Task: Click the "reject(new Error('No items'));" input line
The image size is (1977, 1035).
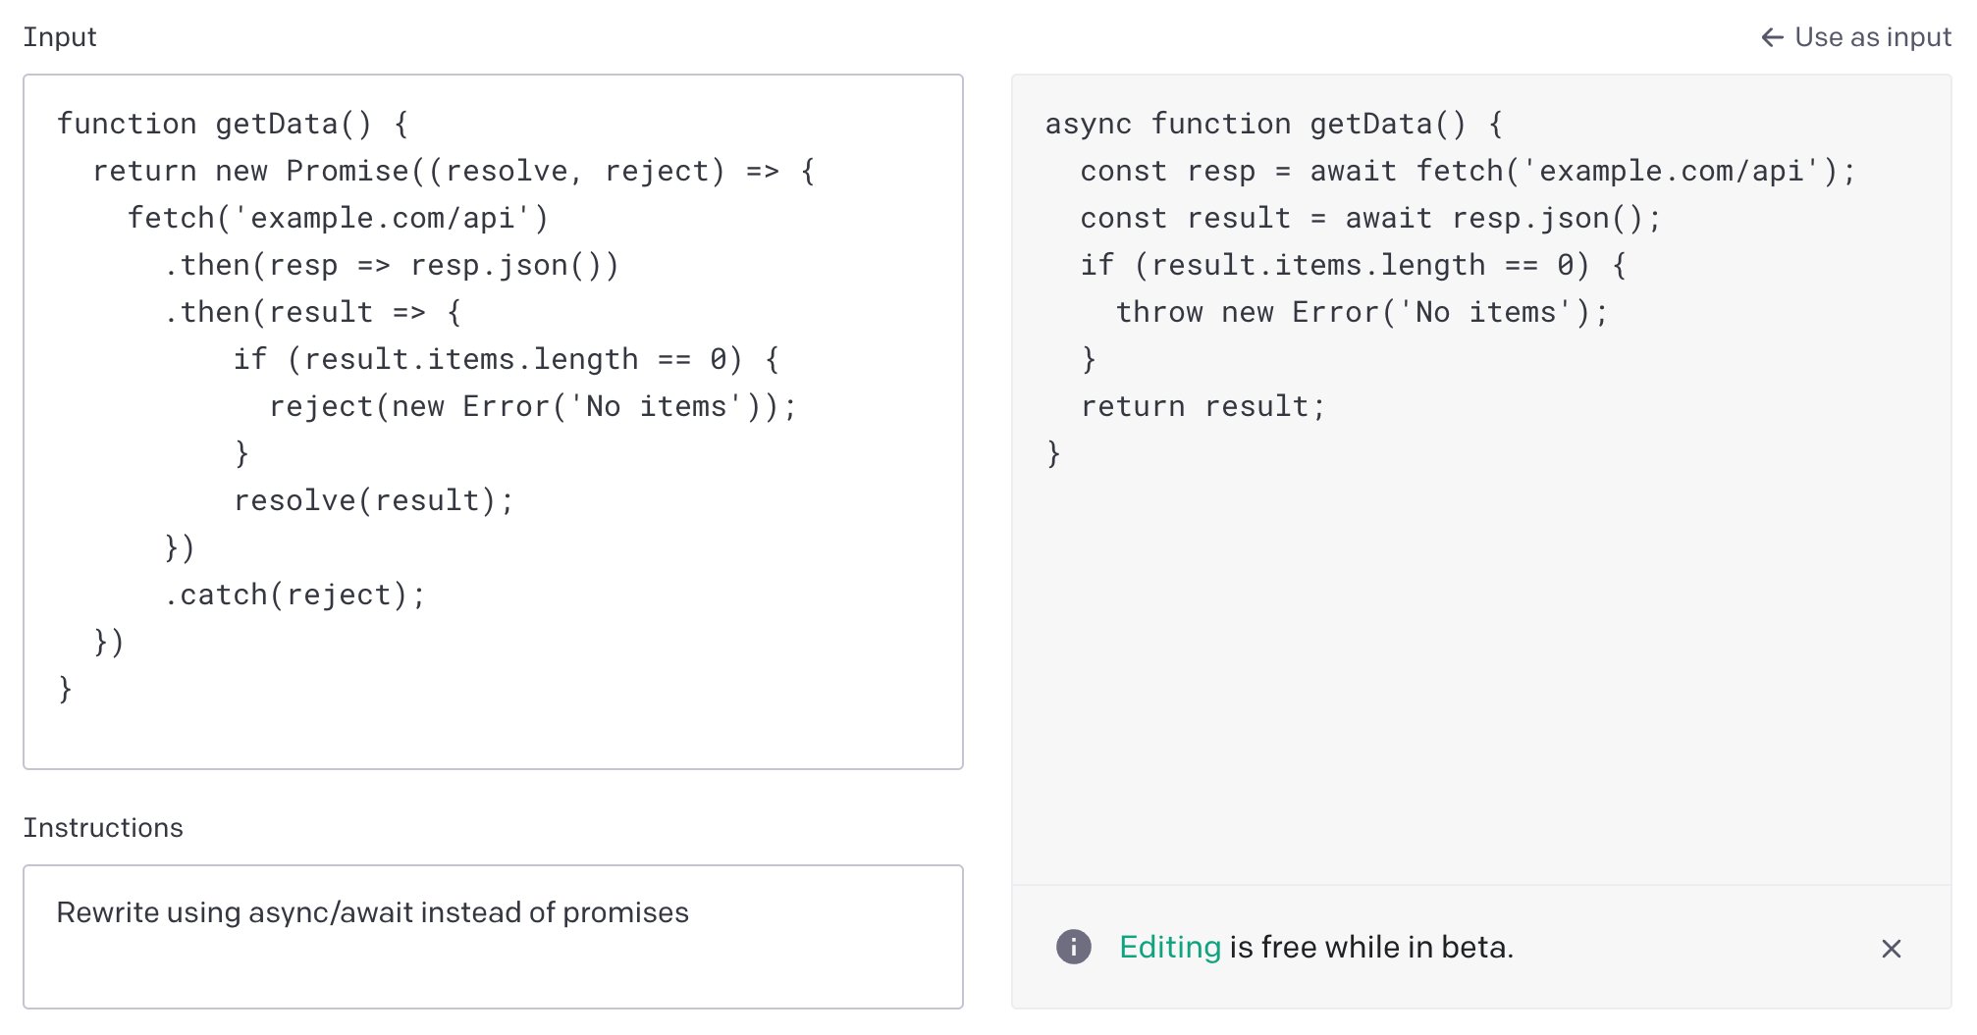Action: 532,407
